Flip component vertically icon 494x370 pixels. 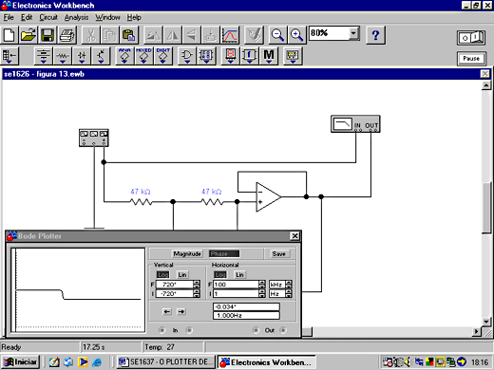(x=191, y=35)
